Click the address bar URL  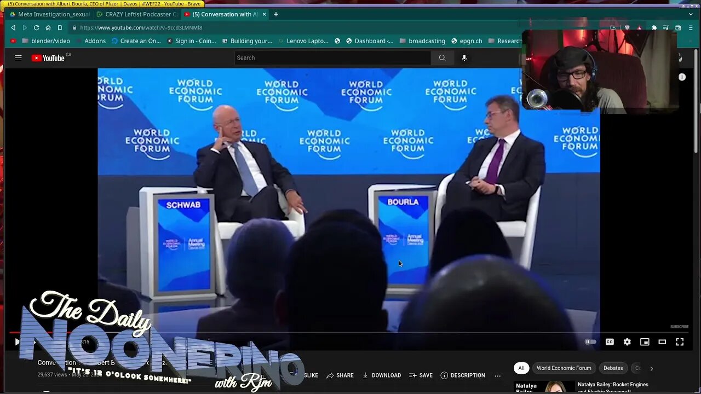pyautogui.click(x=141, y=27)
